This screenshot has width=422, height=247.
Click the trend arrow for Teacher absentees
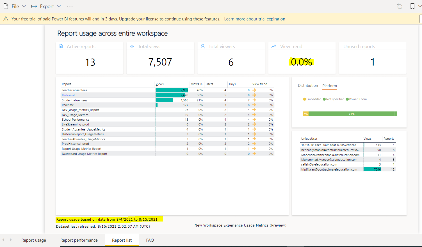pos(254,90)
